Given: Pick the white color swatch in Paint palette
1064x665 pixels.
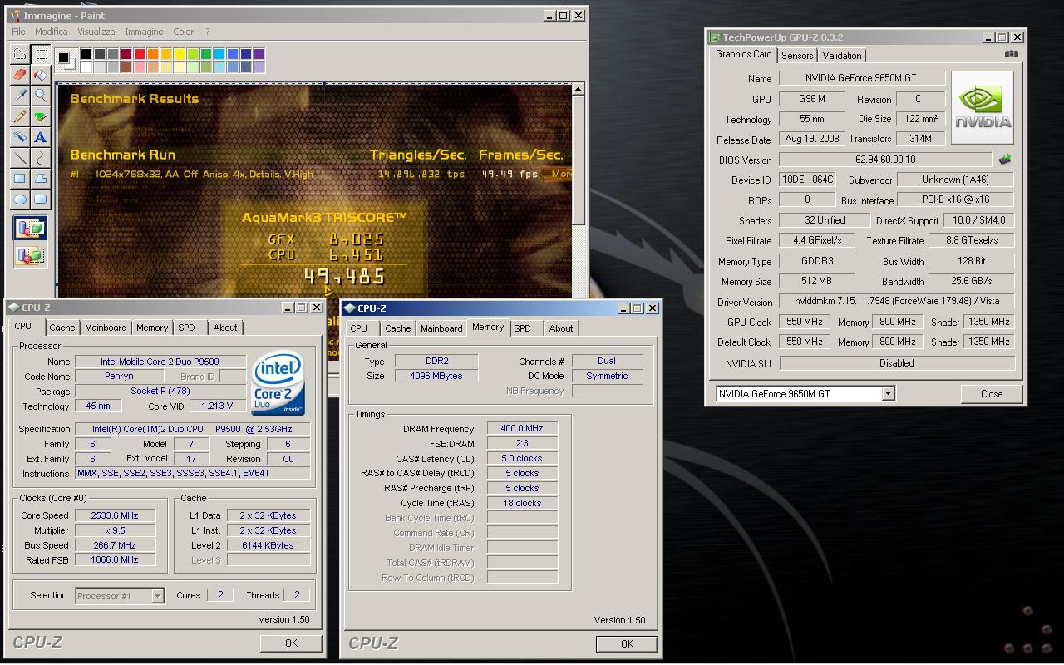Looking at the screenshot, I should point(86,67).
